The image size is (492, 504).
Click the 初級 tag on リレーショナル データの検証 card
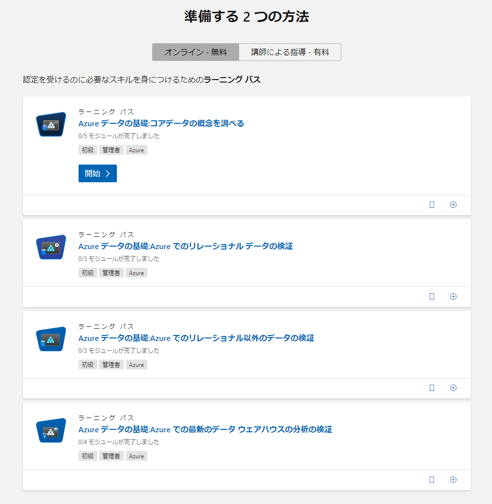[88, 273]
